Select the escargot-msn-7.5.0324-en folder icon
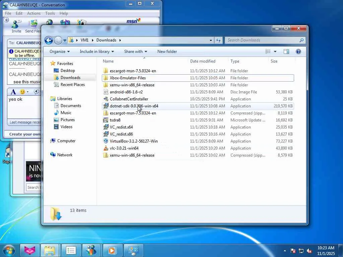 [x=106, y=71]
